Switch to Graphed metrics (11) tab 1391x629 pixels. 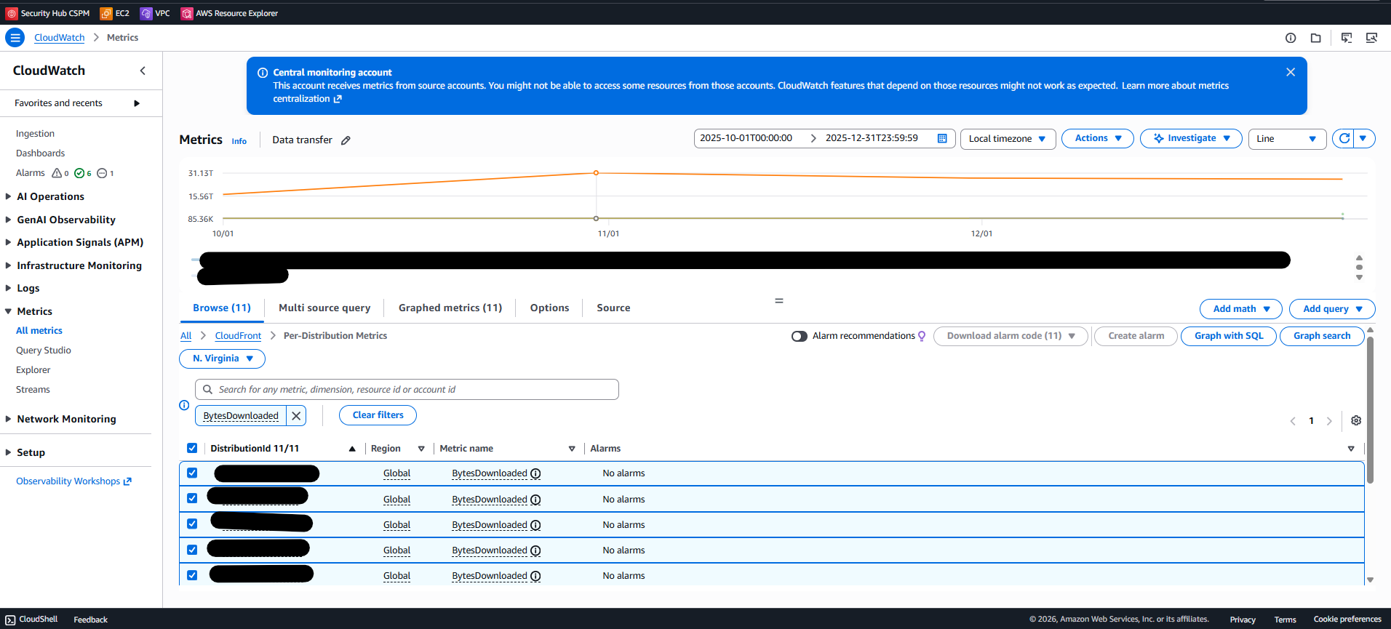coord(450,308)
